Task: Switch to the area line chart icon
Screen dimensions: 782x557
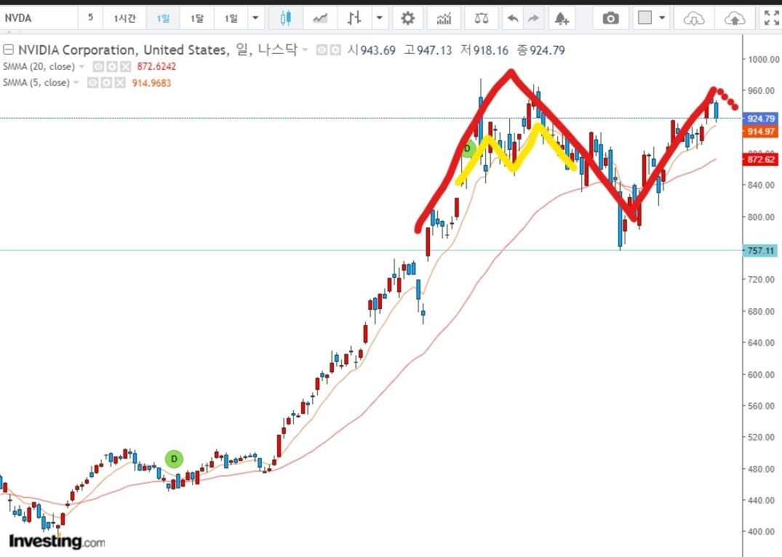Action: (319, 18)
